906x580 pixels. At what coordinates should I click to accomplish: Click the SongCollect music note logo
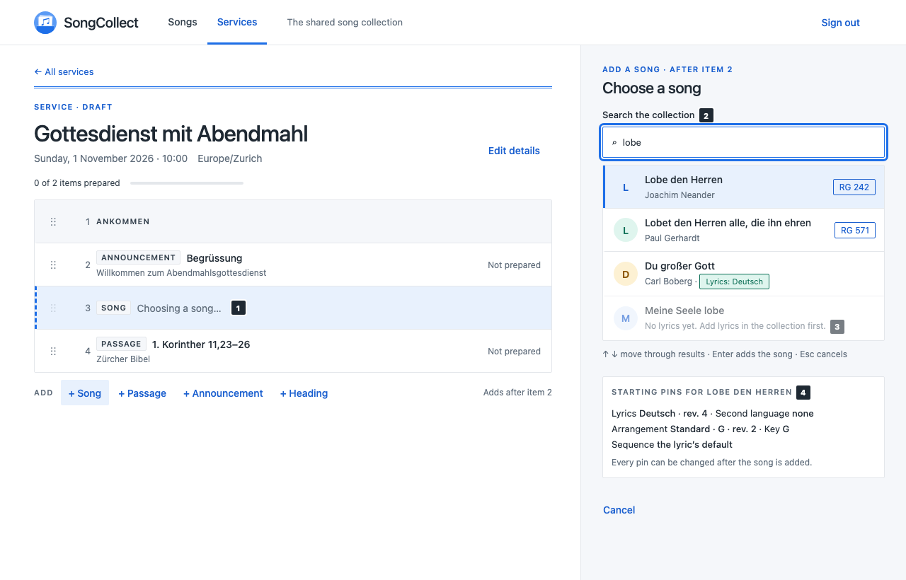(x=45, y=23)
